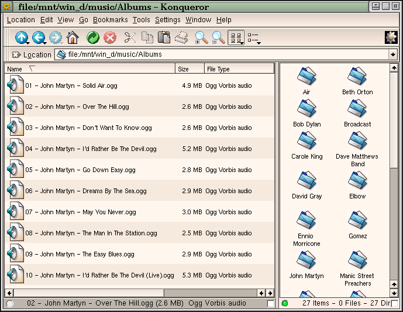Open the John Martyn folder
The width and height of the screenshot is (403, 312).
(306, 265)
